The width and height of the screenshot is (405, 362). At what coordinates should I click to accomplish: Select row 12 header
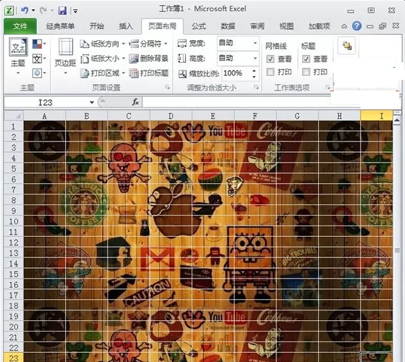[x=13, y=243]
